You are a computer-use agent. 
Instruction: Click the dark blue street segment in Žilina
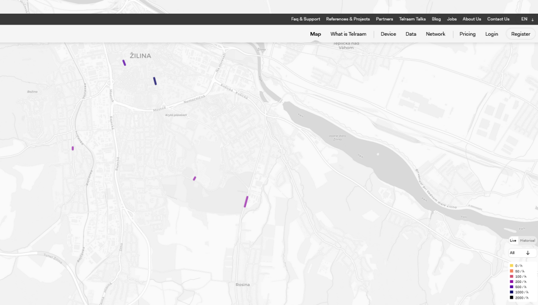(x=155, y=81)
